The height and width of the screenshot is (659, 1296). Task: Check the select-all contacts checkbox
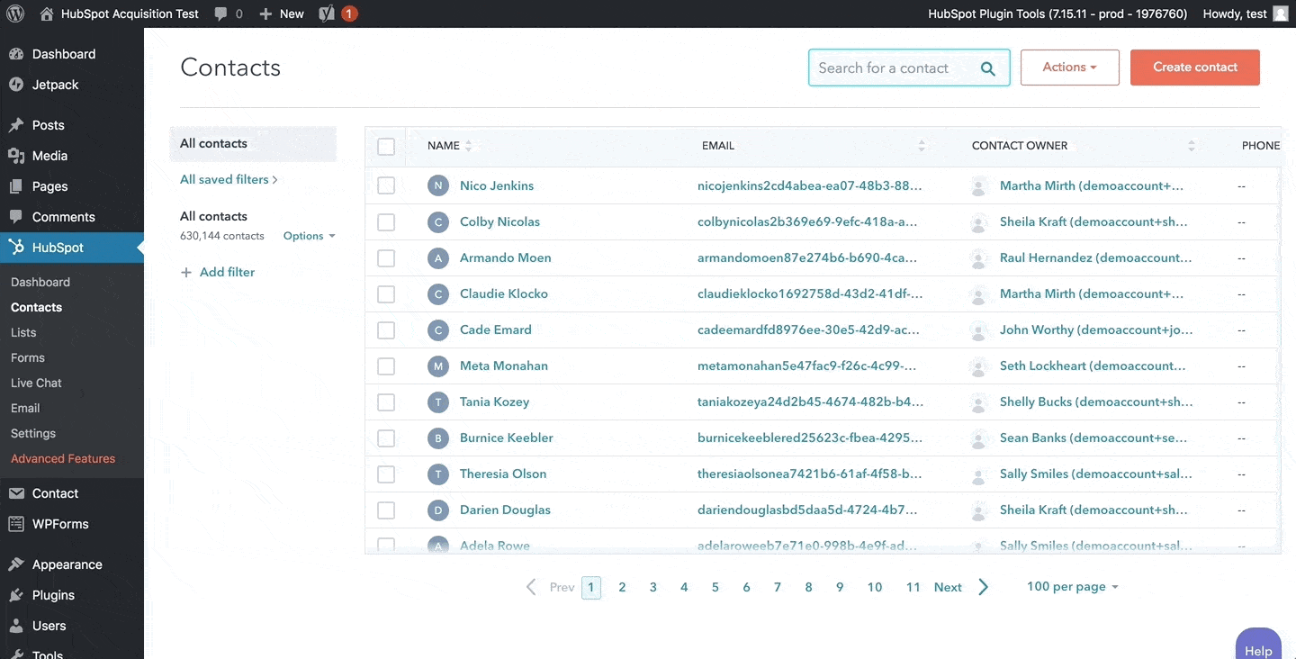[x=386, y=145]
